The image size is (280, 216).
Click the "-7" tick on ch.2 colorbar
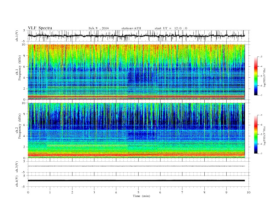261,154
